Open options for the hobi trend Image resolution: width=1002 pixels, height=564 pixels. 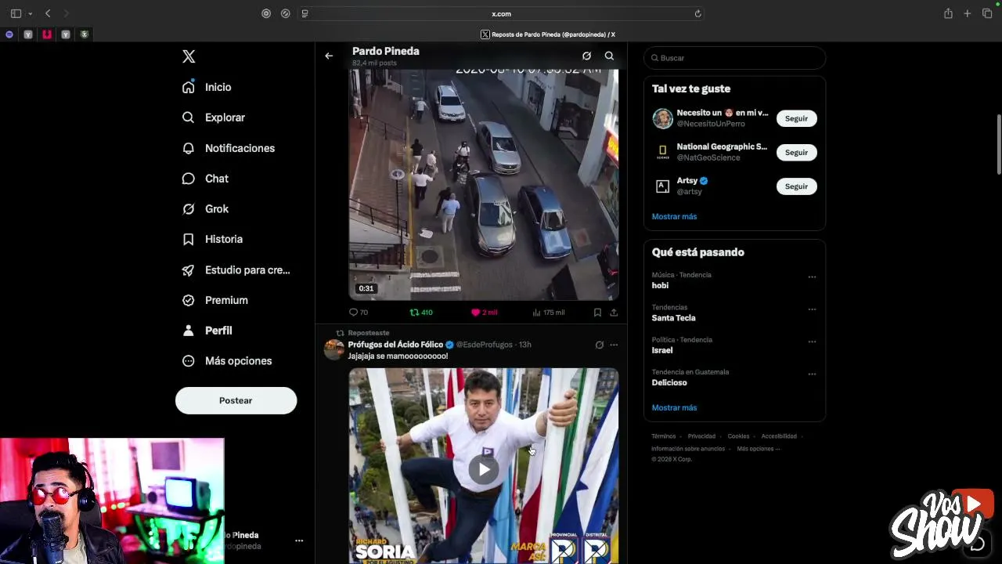click(812, 277)
